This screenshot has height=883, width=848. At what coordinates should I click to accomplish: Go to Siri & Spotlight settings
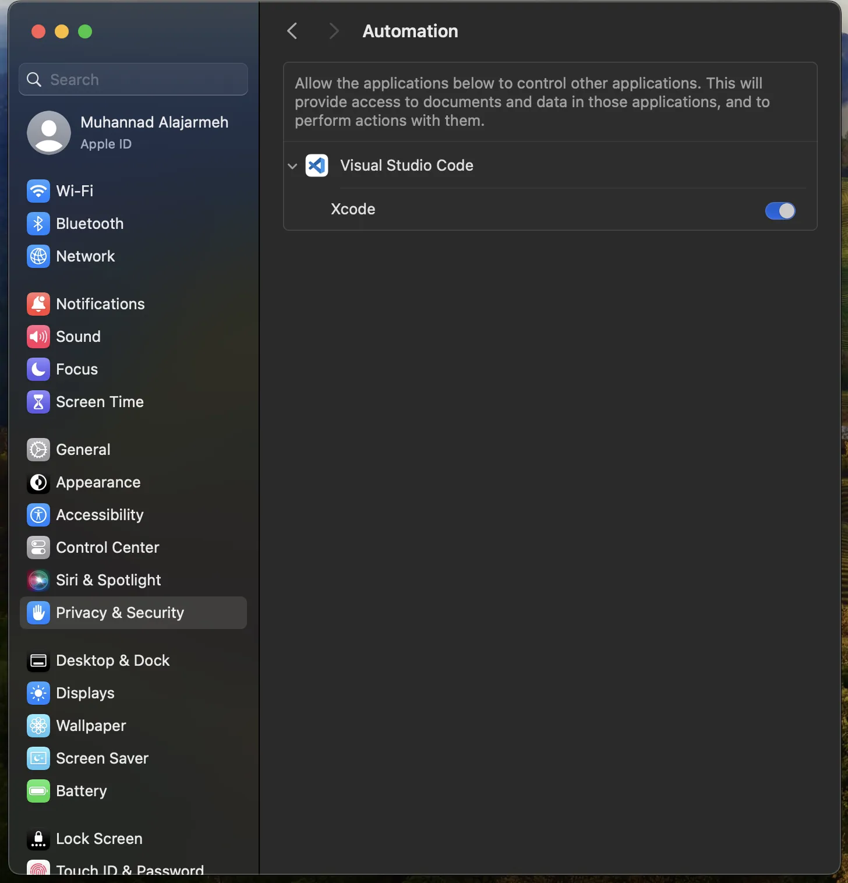click(x=133, y=580)
